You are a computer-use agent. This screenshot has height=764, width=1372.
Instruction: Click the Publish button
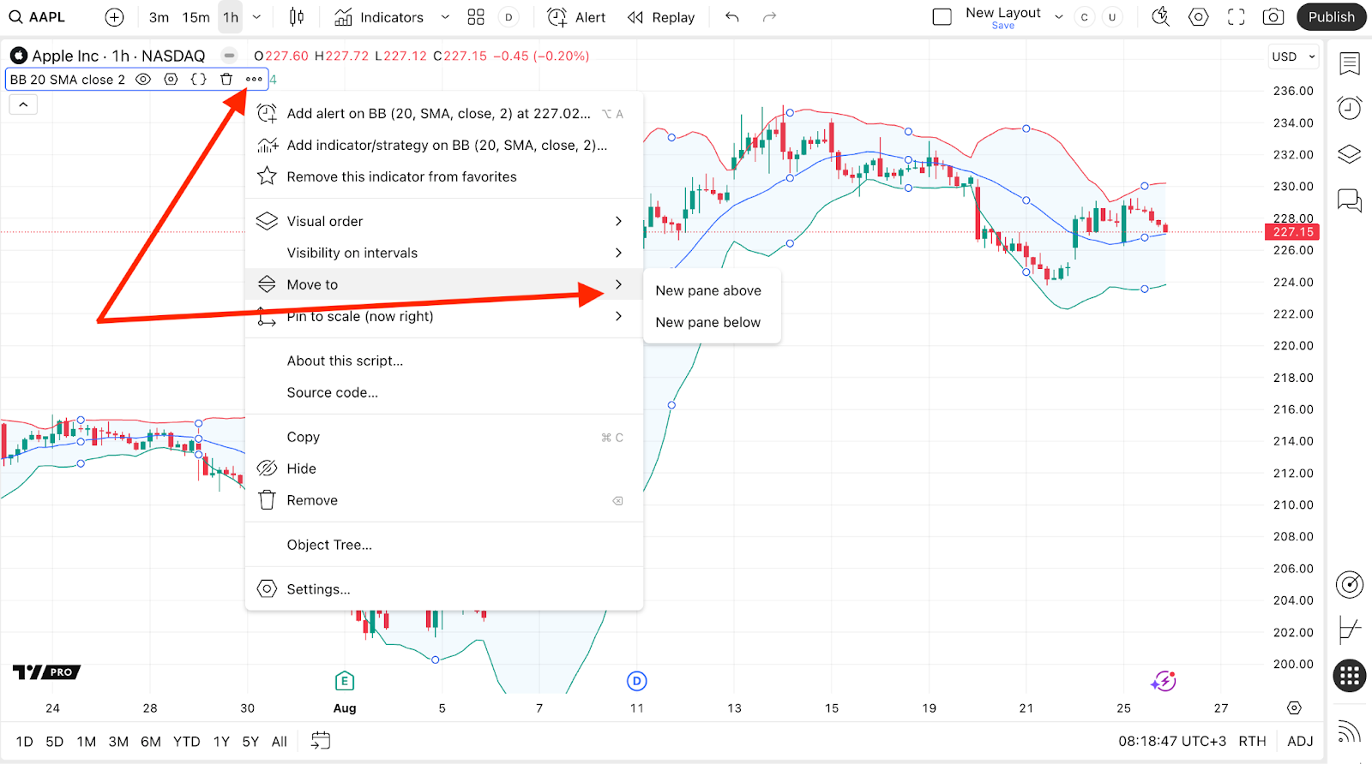pyautogui.click(x=1331, y=17)
